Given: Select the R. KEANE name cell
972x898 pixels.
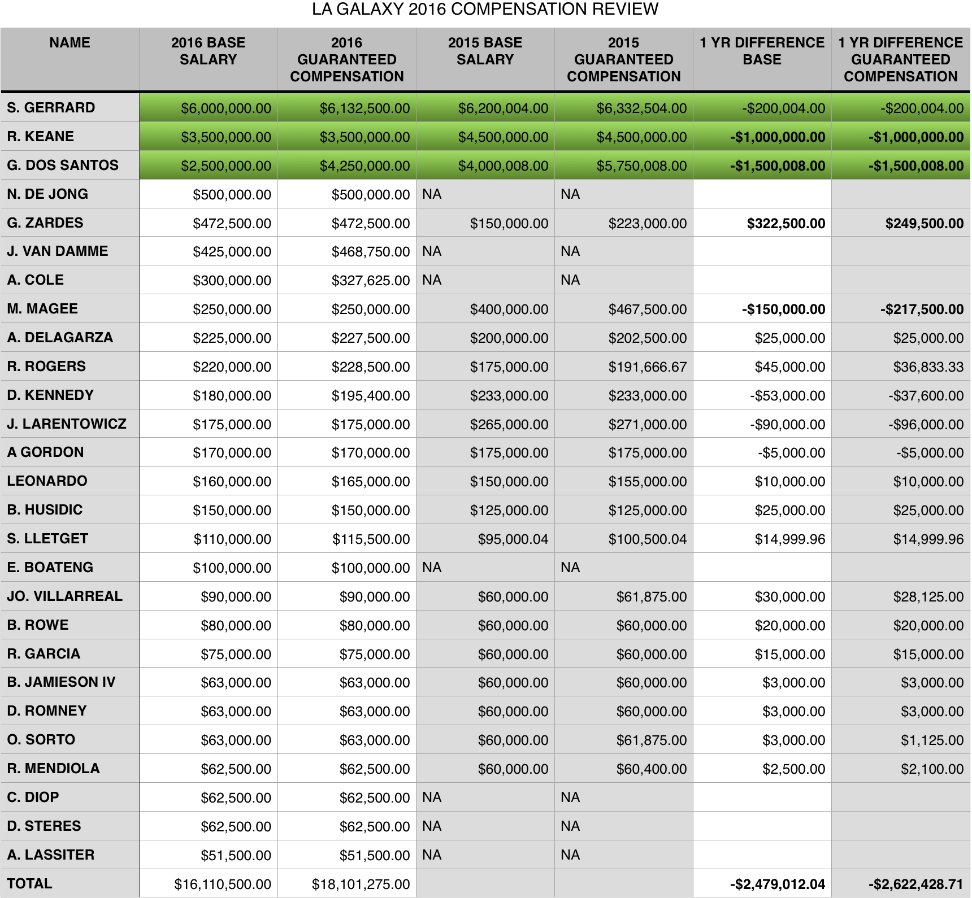Looking at the screenshot, I should point(70,136).
